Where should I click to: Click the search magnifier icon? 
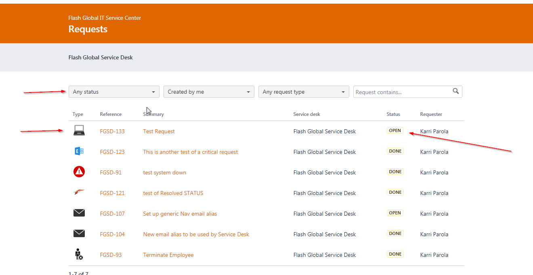tap(456, 91)
